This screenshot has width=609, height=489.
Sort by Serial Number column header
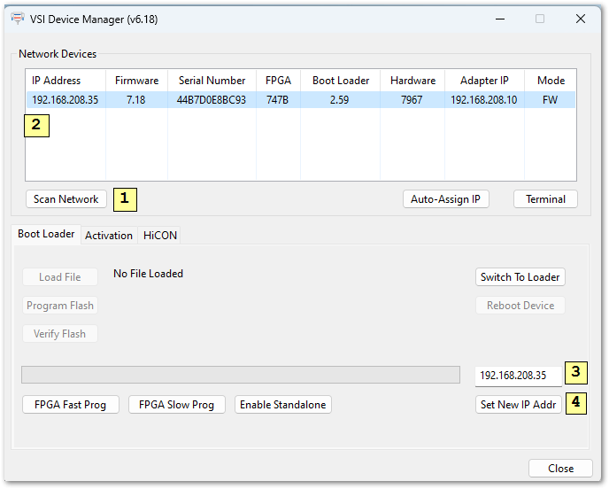point(212,81)
